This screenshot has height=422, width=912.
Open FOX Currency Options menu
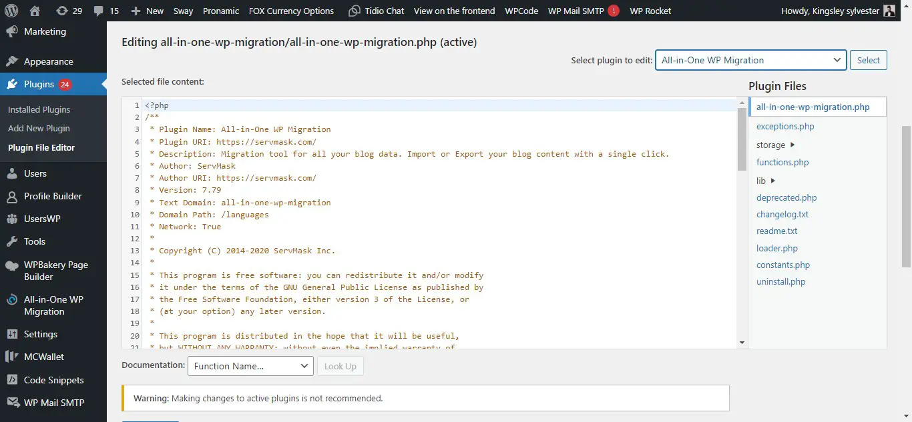(291, 11)
